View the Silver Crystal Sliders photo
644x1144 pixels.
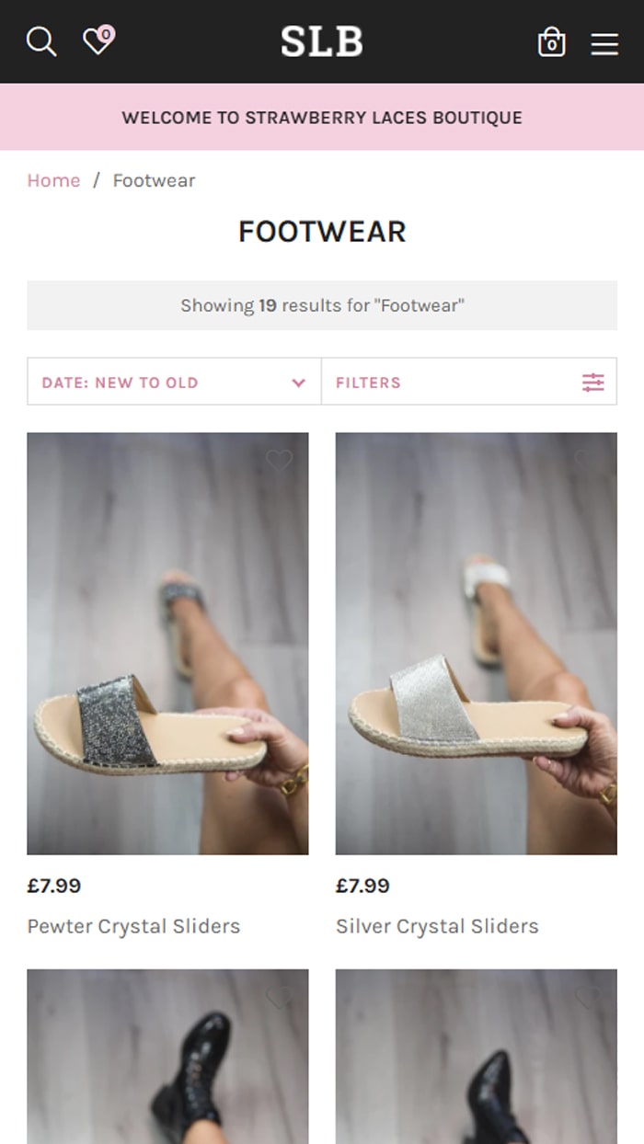pyautogui.click(x=476, y=644)
